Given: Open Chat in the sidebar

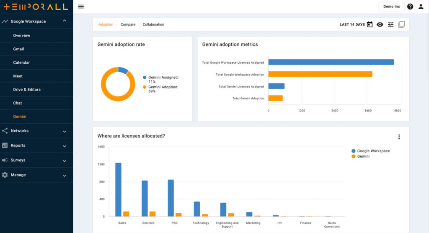Looking at the screenshot, I should [17, 103].
